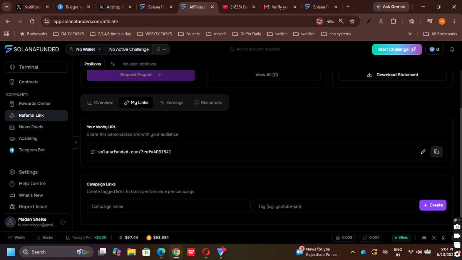Screen dimensions: 462x260
Task: Open Microsoft Edge from the Windows taskbar
Action: point(161,252)
